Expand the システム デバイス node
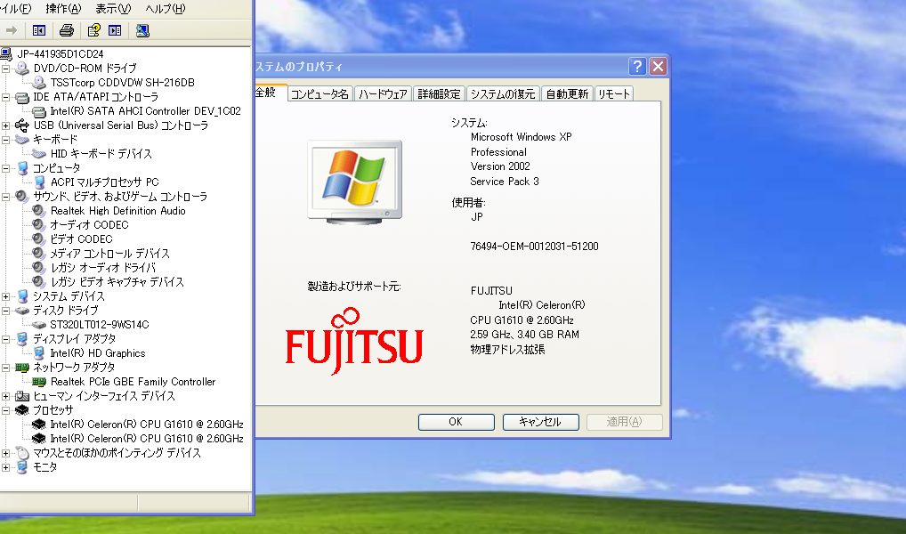 coord(5,296)
